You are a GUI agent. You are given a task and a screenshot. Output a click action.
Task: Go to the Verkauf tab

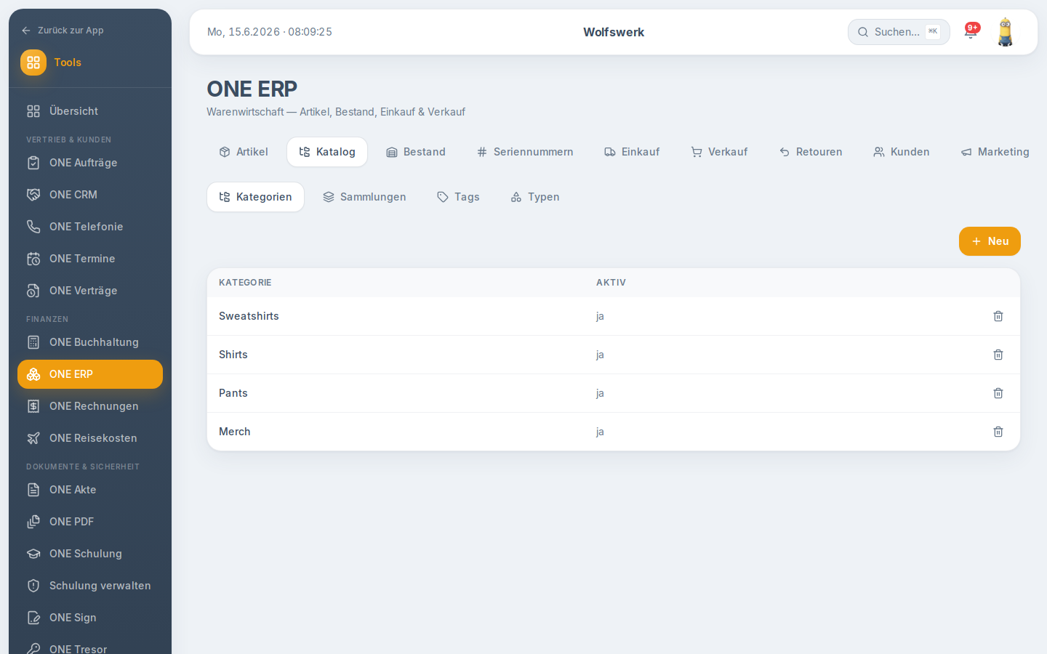(719, 152)
